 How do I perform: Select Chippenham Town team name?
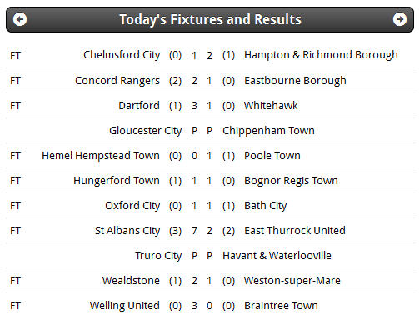pyautogui.click(x=268, y=131)
